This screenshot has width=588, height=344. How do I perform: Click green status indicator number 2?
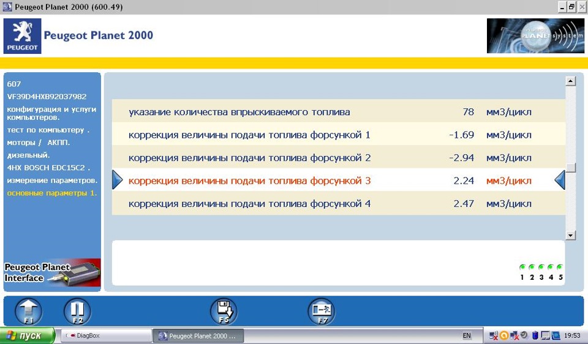point(532,267)
